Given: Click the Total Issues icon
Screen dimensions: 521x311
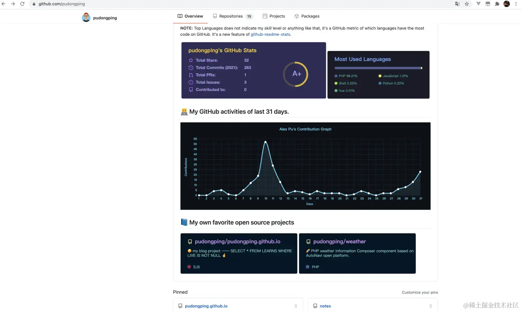Looking at the screenshot, I should [191, 82].
